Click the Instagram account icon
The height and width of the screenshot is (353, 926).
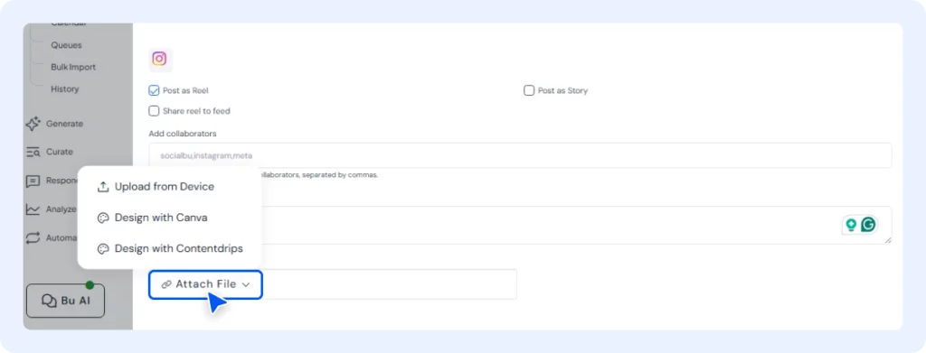point(160,60)
